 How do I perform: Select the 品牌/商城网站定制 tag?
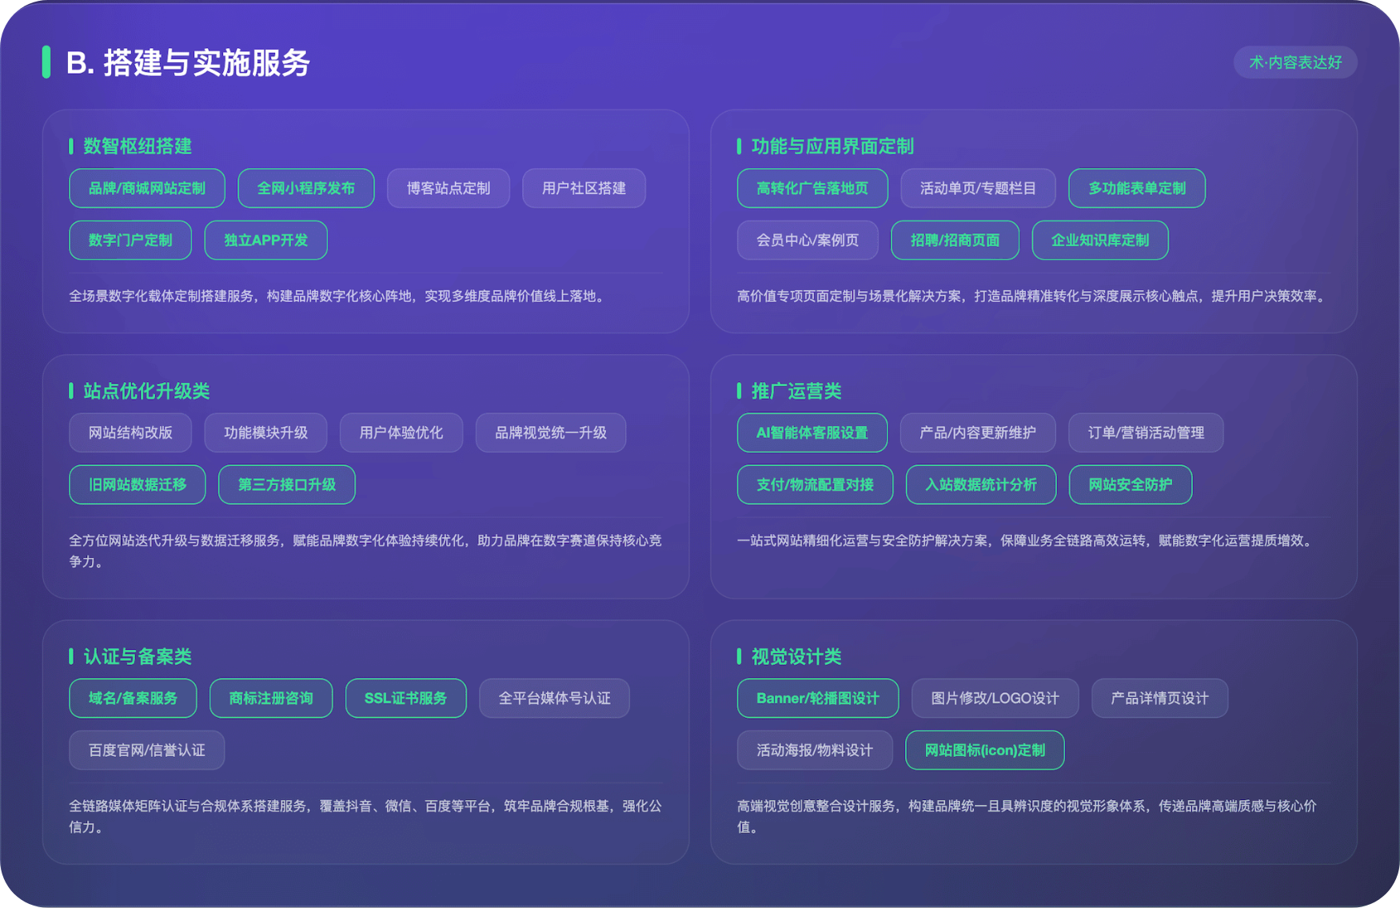(147, 189)
